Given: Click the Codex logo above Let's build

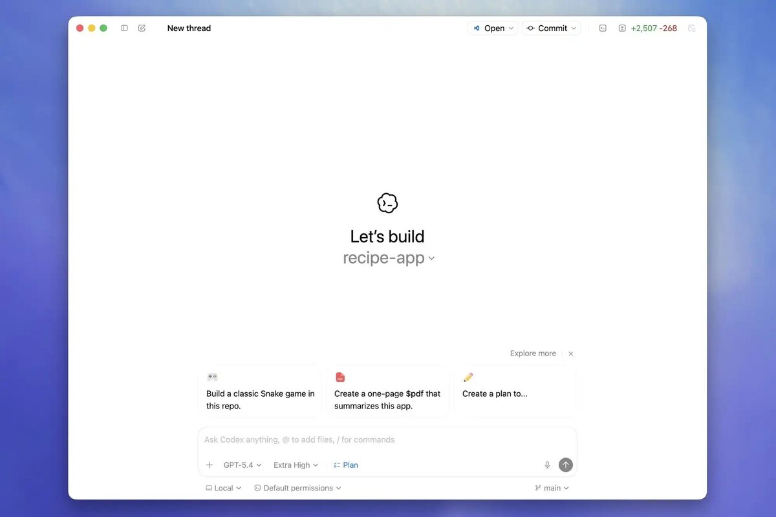Looking at the screenshot, I should point(387,202).
